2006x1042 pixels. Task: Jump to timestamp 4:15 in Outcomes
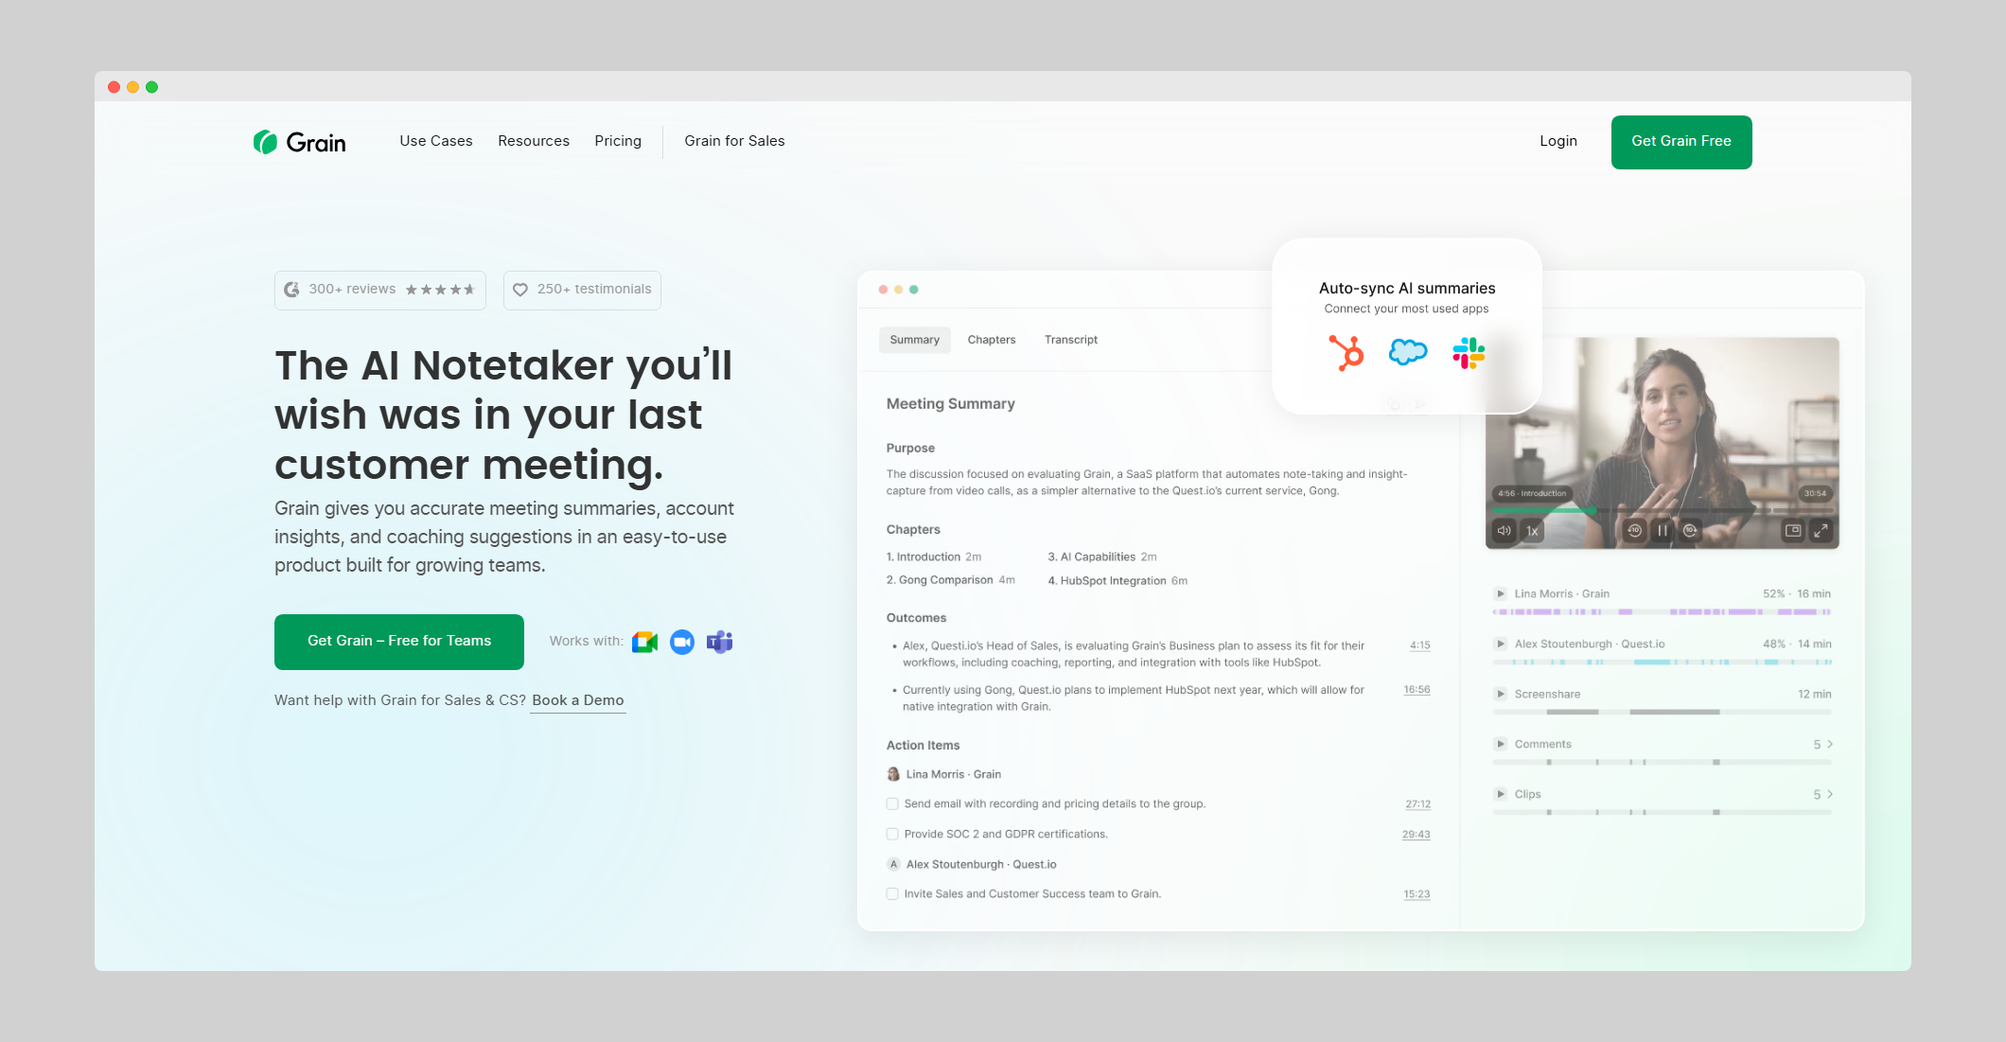(1419, 645)
